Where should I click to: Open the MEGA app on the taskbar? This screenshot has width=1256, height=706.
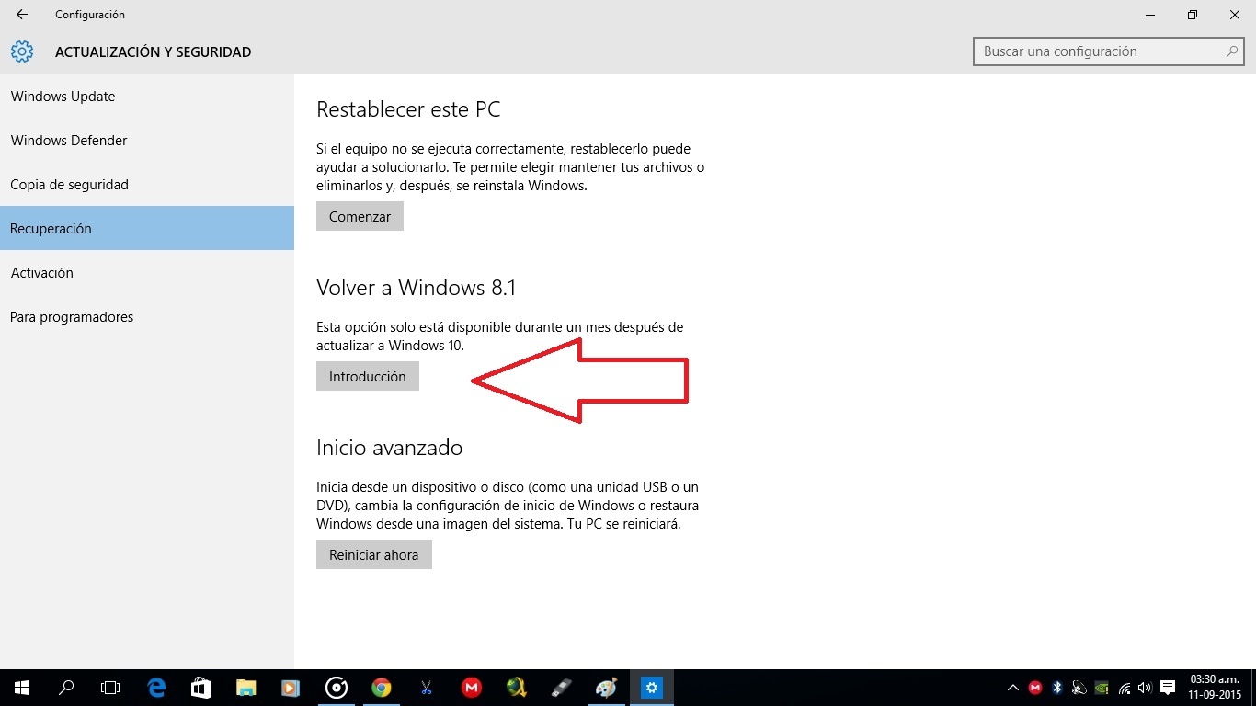tap(472, 688)
